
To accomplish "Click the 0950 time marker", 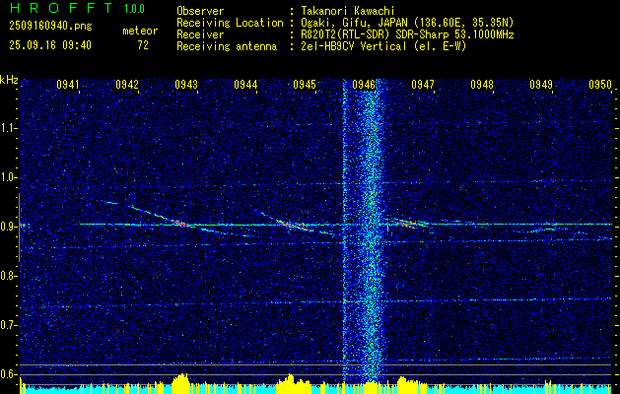I will 600,85.
